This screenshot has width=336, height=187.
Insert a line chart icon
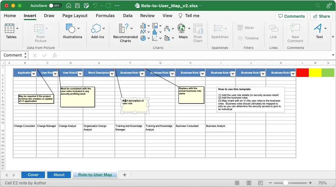pos(143,32)
